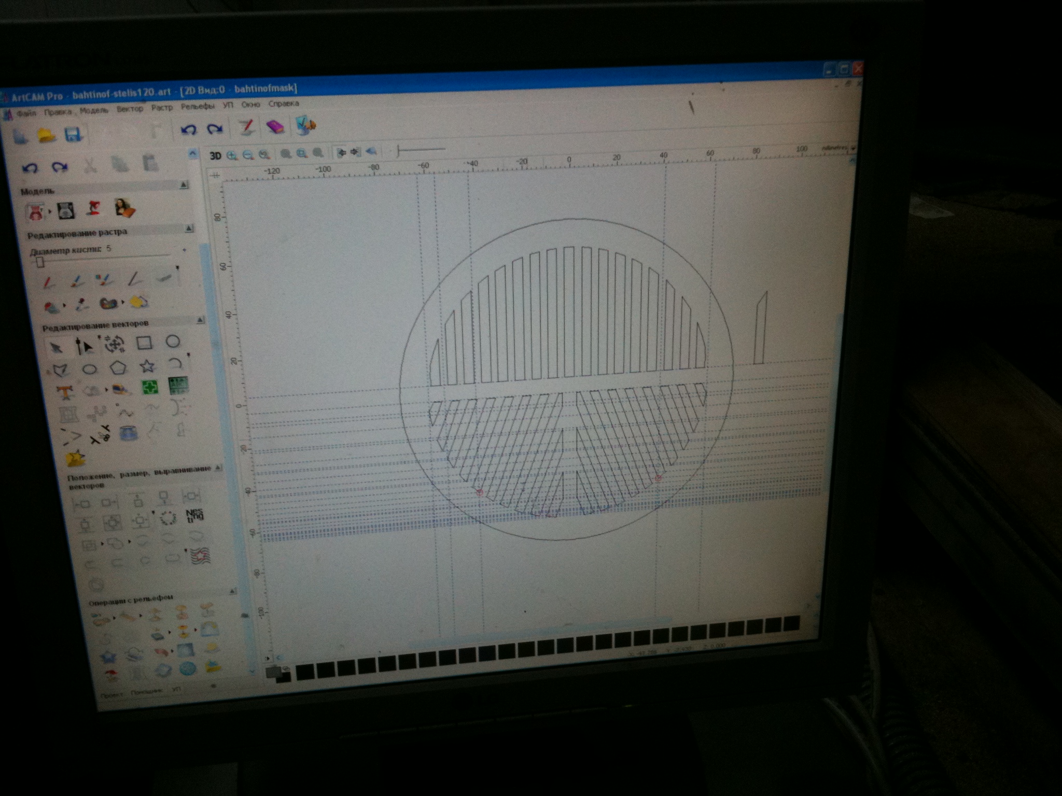Image resolution: width=1062 pixels, height=796 pixels.
Task: Select the orange text T tool
Action: [65, 392]
